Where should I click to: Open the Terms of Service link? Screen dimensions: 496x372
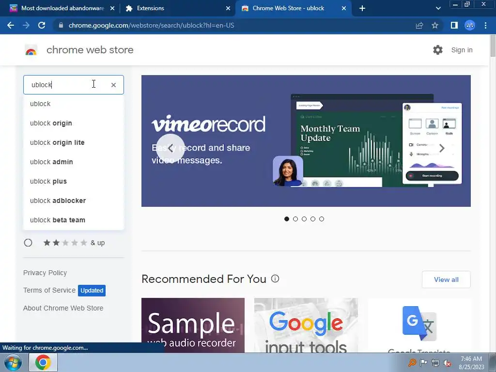click(49, 290)
